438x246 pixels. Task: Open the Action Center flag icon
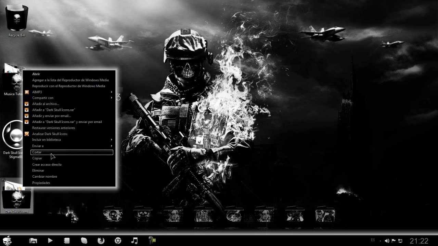[x=394, y=241]
